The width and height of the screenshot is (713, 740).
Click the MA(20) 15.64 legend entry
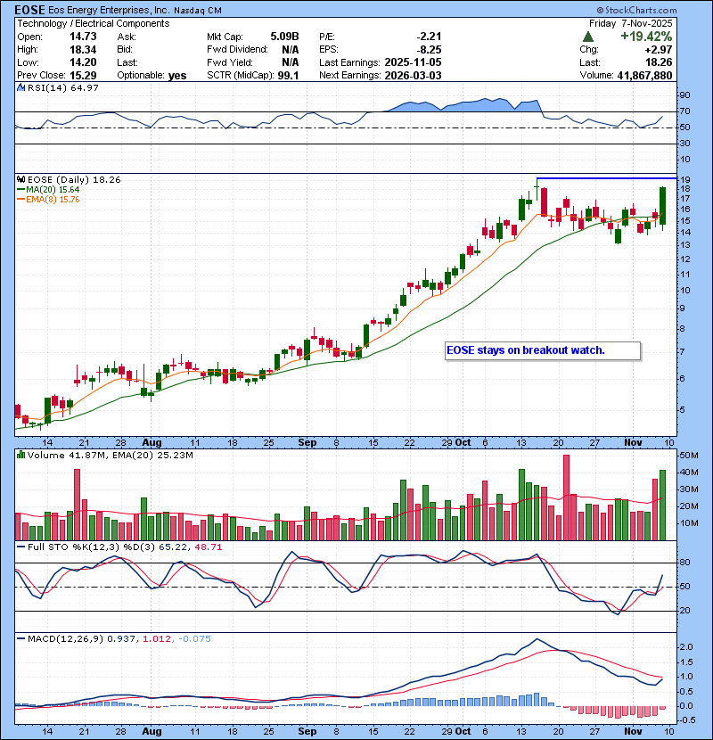click(49, 190)
